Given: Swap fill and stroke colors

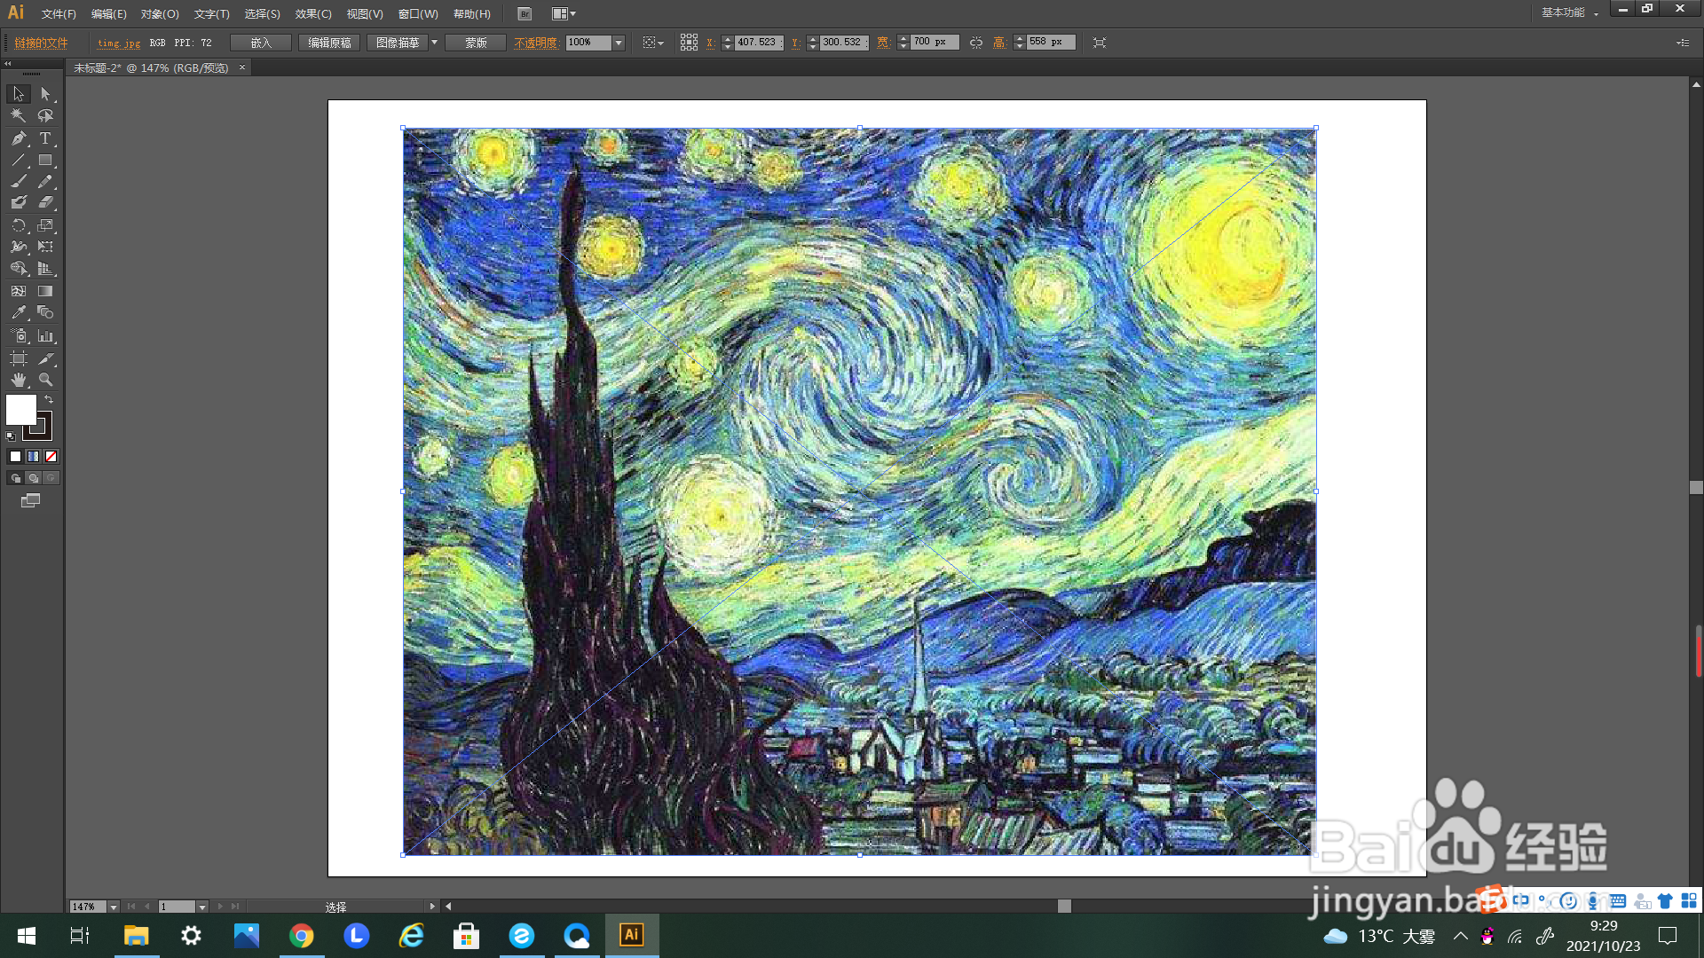Looking at the screenshot, I should click(49, 400).
